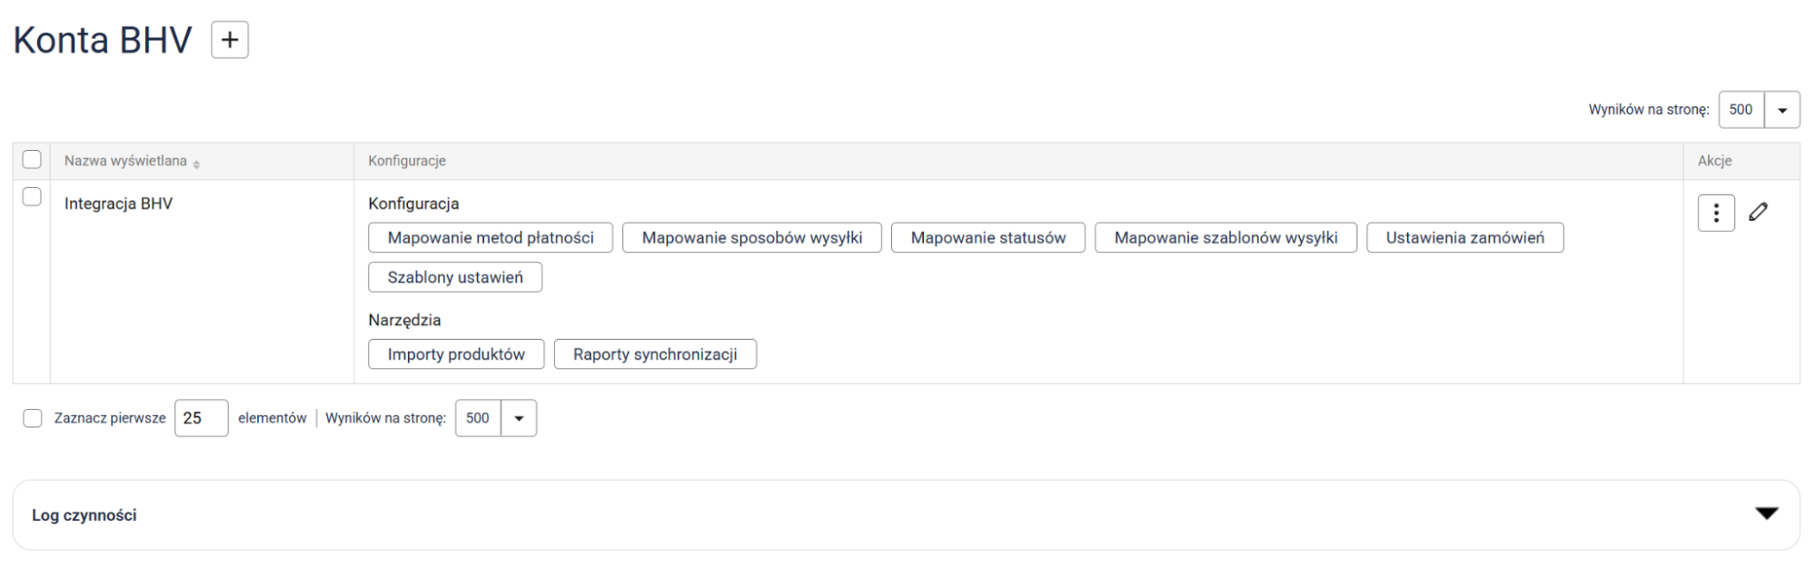Open Importy produktów tool

pyautogui.click(x=456, y=354)
